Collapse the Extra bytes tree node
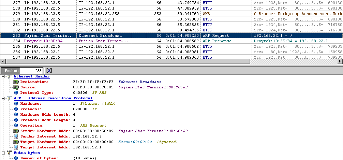Viewport: 343px width, 160px height. point(3,153)
